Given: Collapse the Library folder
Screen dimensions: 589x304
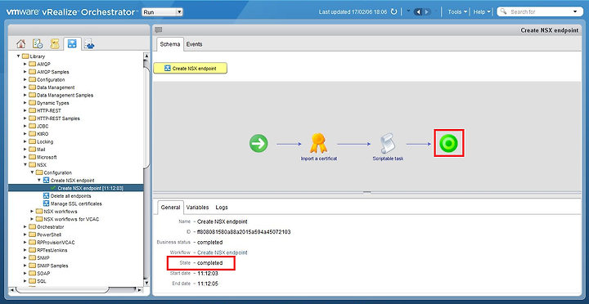Looking at the screenshot, I should point(18,56).
